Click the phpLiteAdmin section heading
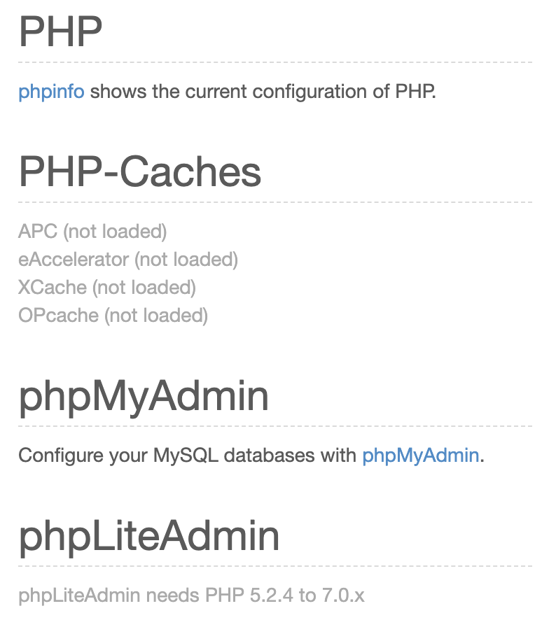549x641 pixels. pos(148,536)
